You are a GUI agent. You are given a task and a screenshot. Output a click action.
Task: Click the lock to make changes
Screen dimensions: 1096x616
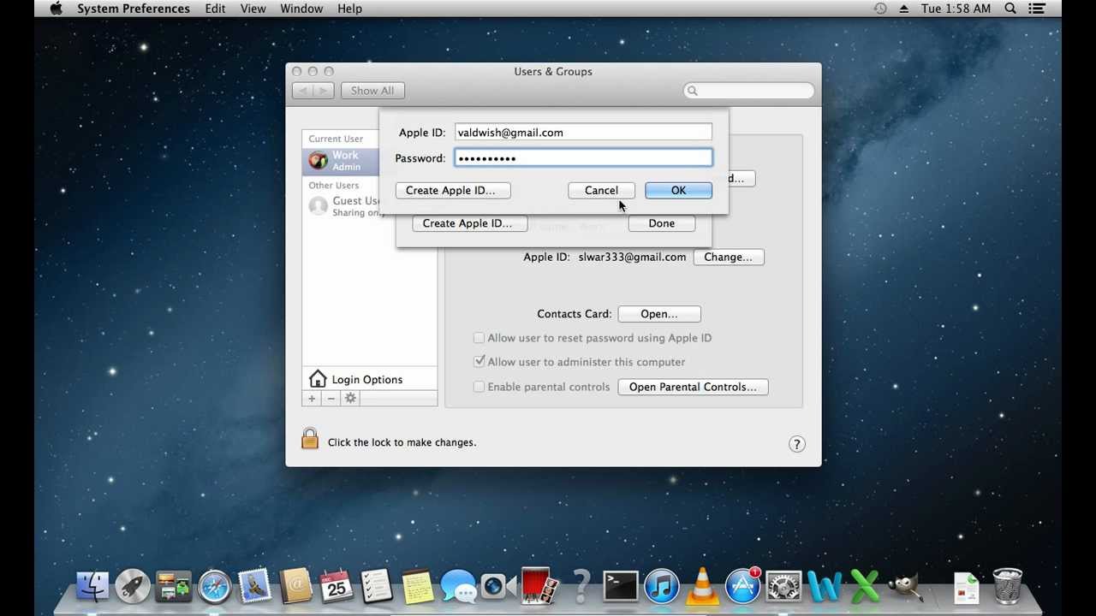tap(310, 440)
